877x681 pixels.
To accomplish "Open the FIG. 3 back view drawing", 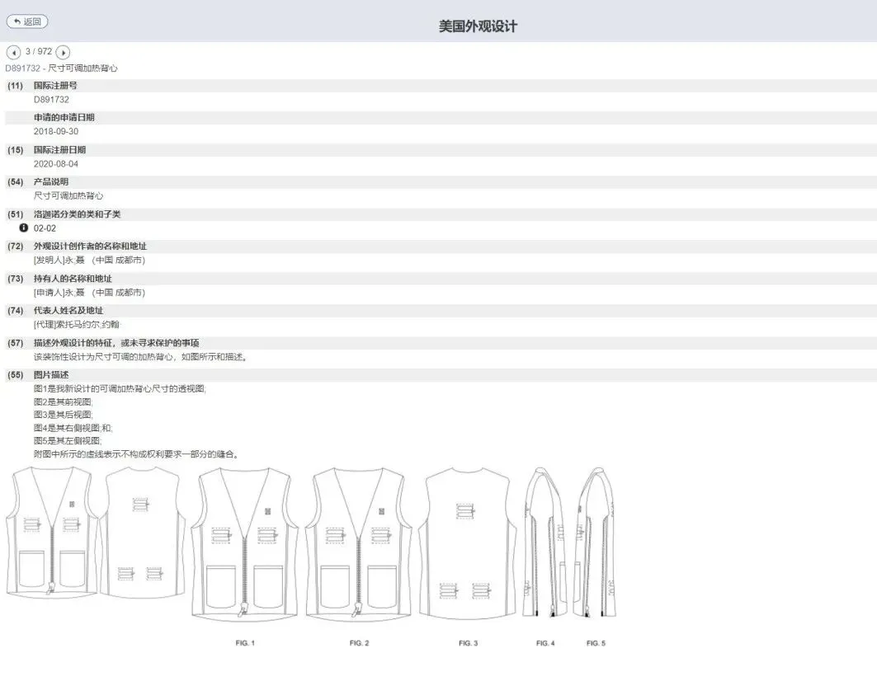I will click(x=468, y=543).
